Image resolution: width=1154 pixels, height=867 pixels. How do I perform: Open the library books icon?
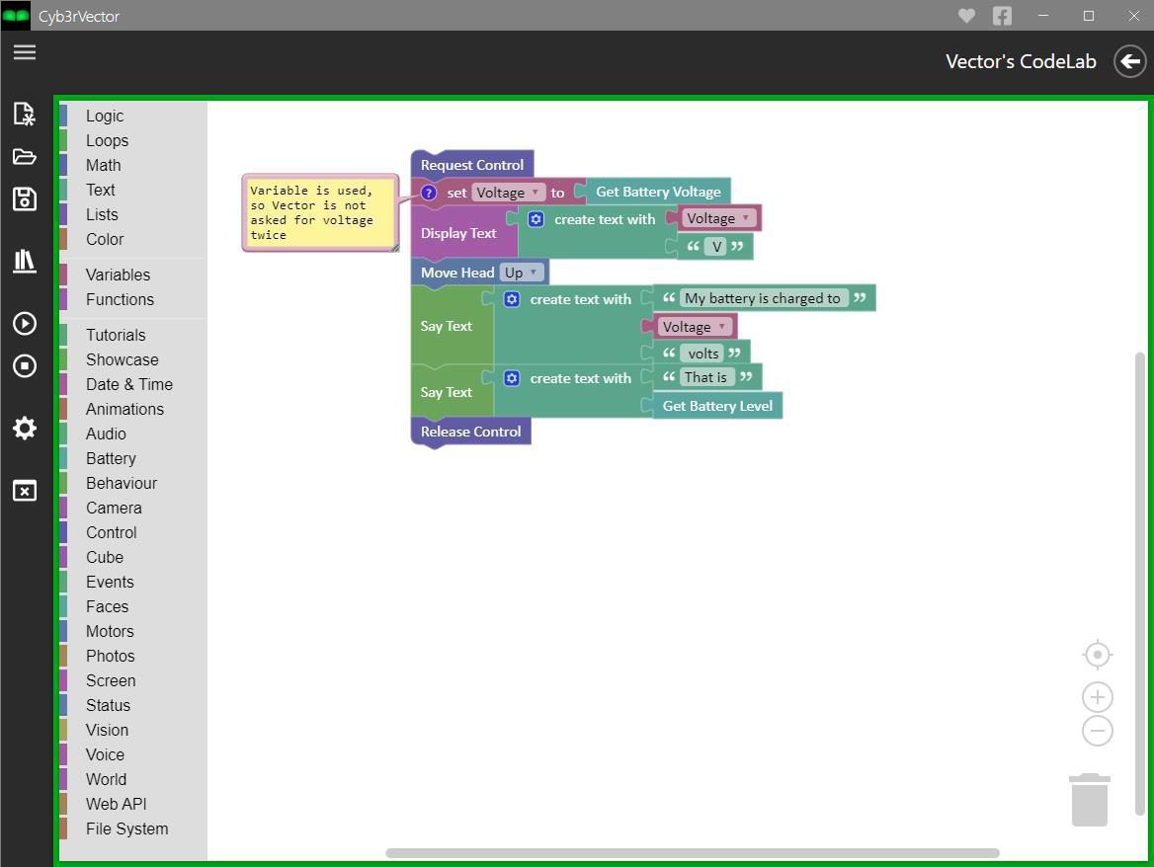pos(25,261)
